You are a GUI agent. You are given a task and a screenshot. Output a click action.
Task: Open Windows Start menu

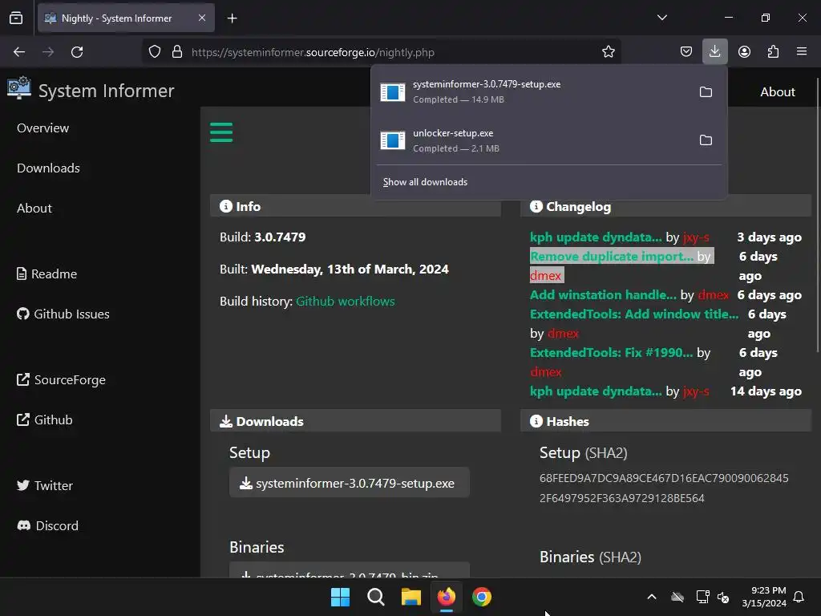pyautogui.click(x=340, y=597)
